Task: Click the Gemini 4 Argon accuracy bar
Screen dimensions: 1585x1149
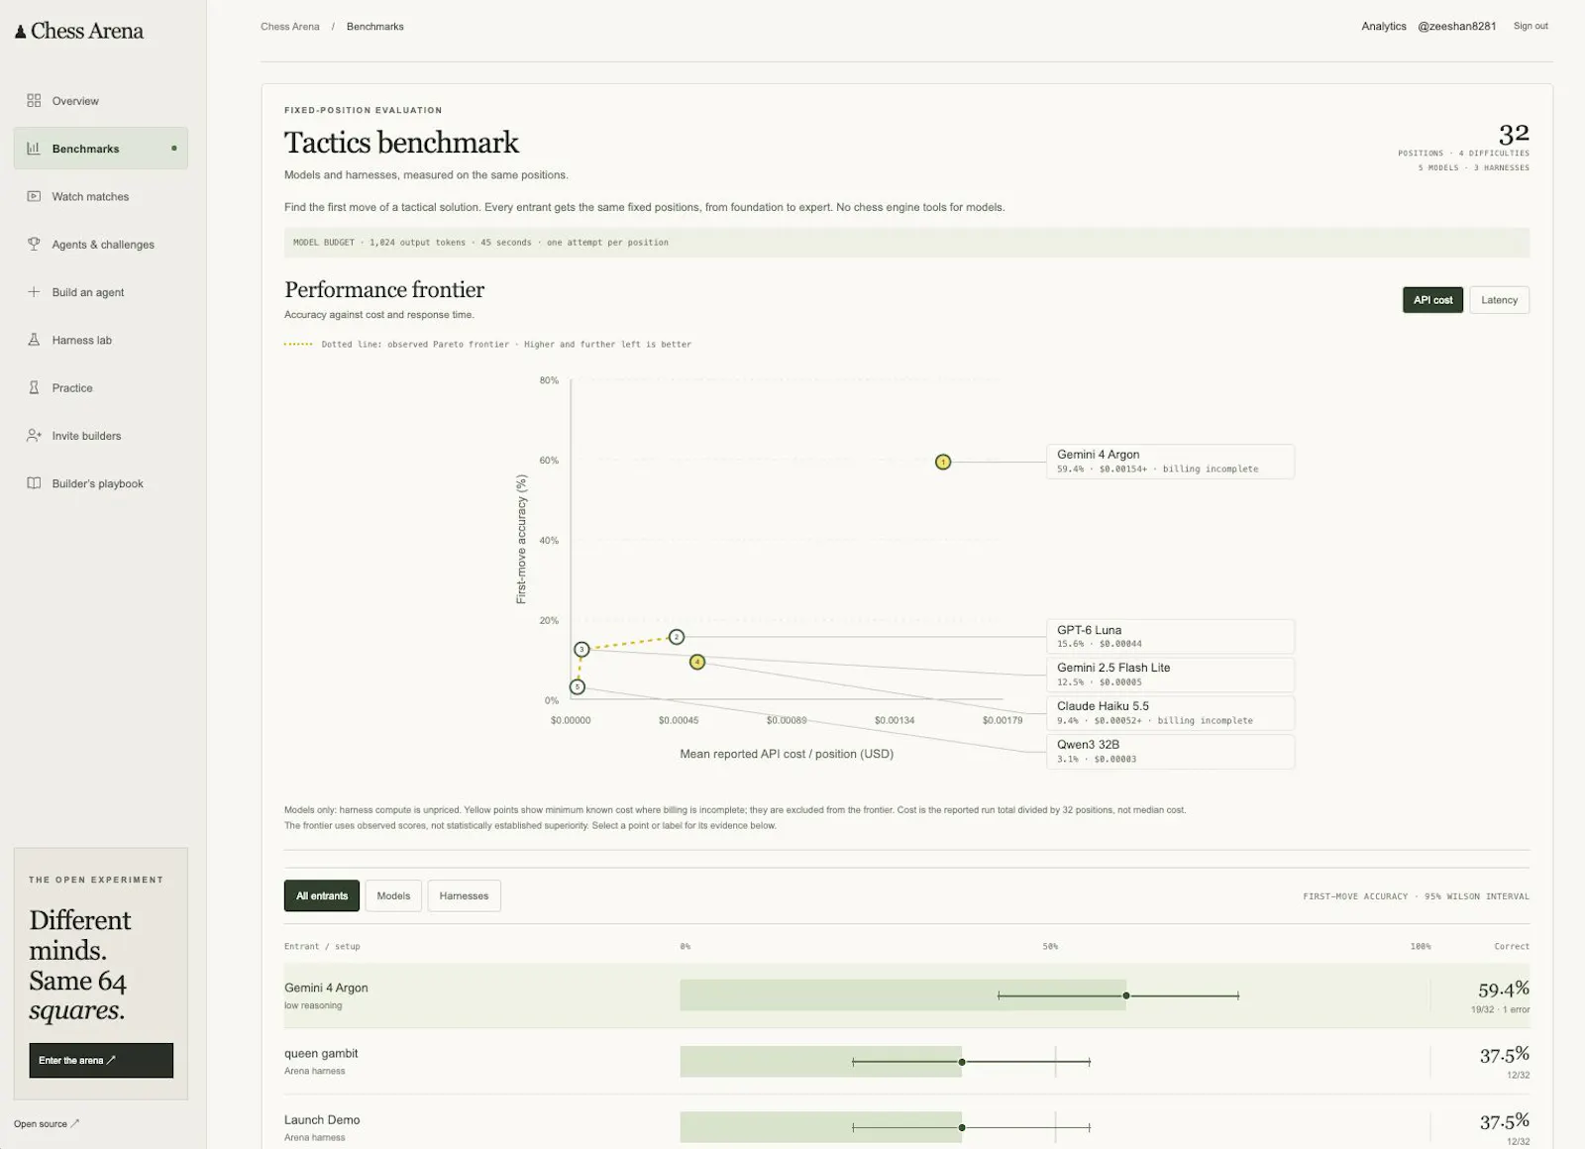Action: coord(902,995)
